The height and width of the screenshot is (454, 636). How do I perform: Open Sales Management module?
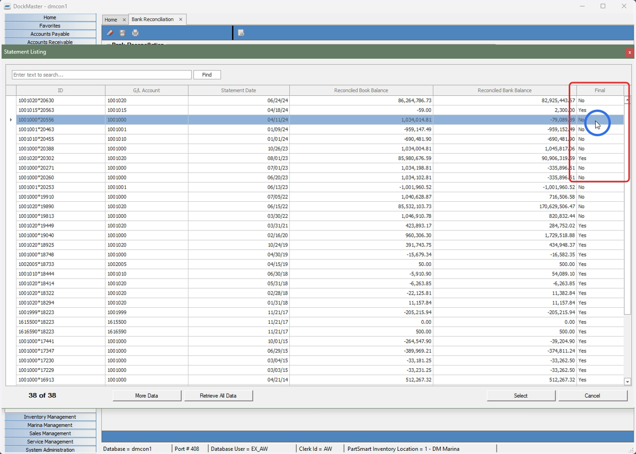point(50,433)
